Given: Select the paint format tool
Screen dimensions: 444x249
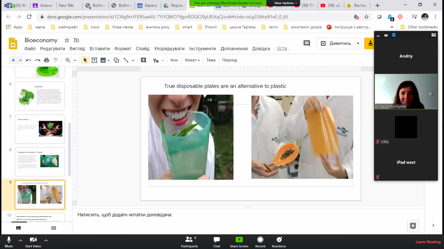Looking at the screenshot, I should click(56, 60).
